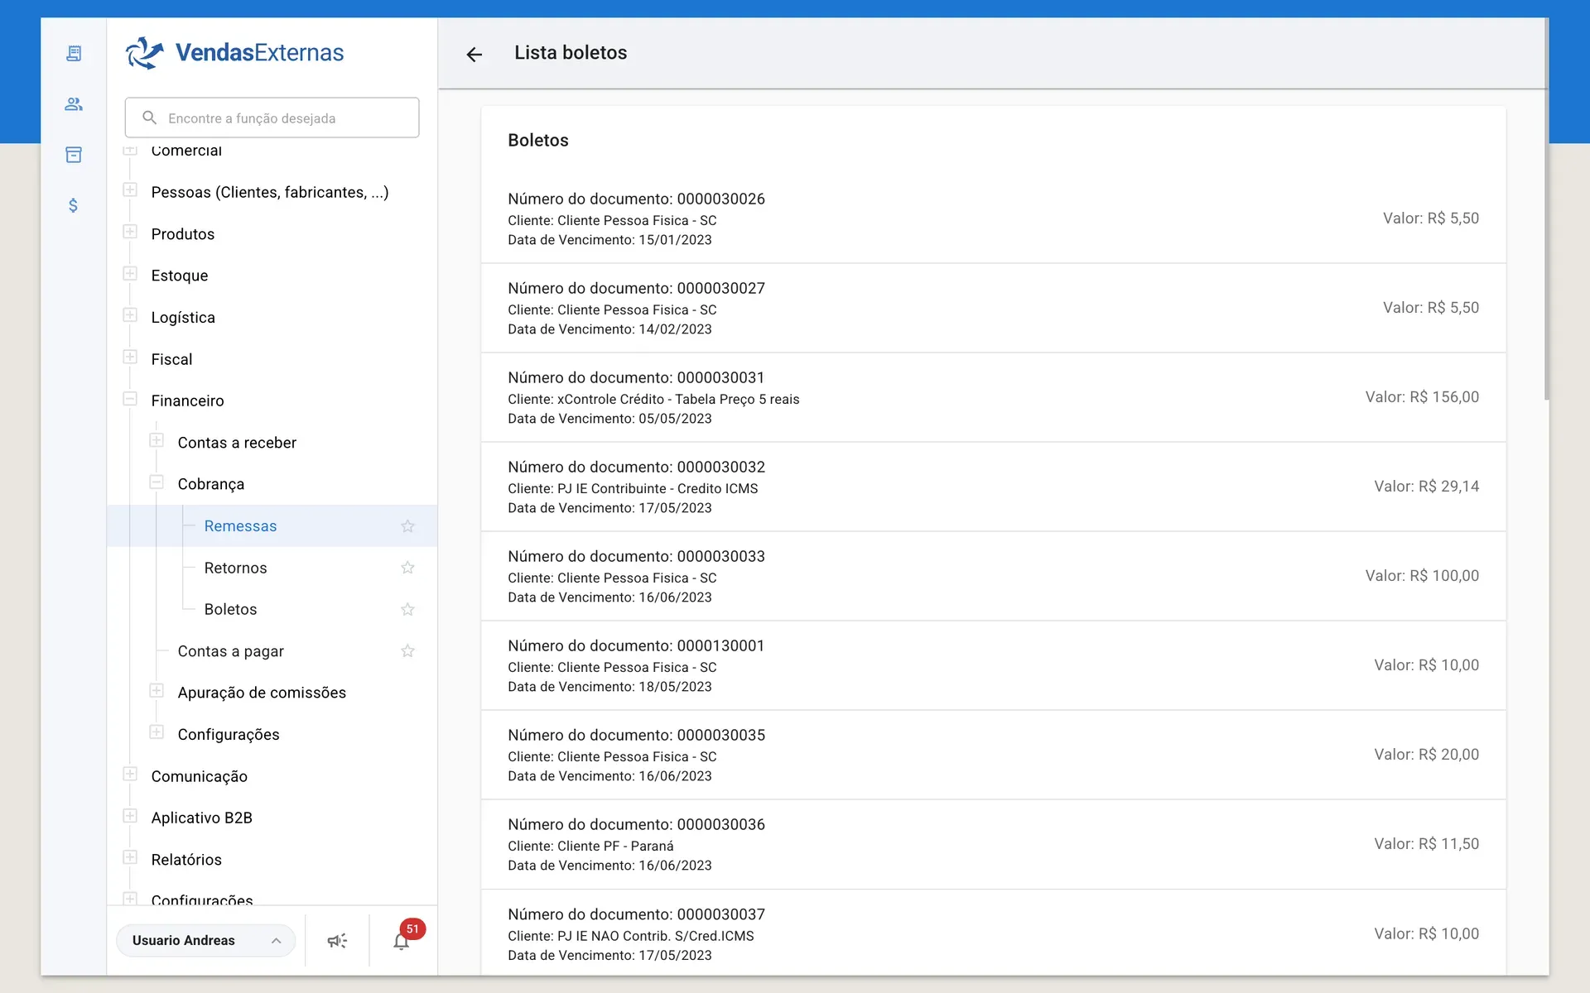Collapse the Financeiro tree node

click(130, 399)
